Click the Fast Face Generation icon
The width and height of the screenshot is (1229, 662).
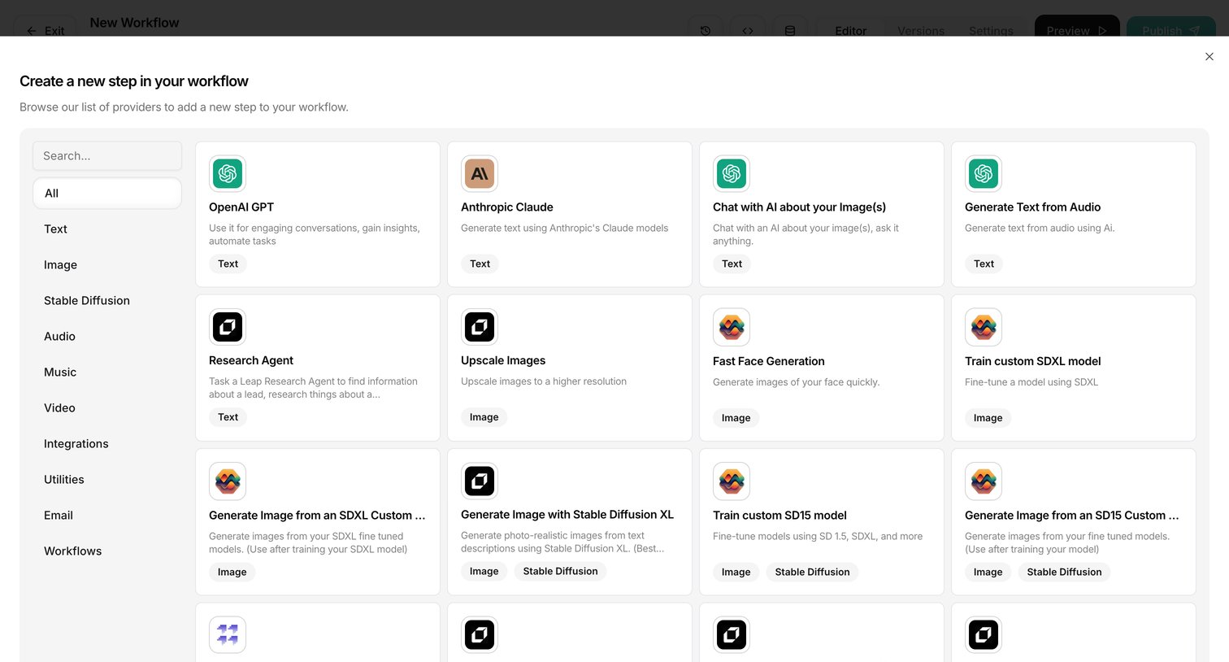point(732,327)
